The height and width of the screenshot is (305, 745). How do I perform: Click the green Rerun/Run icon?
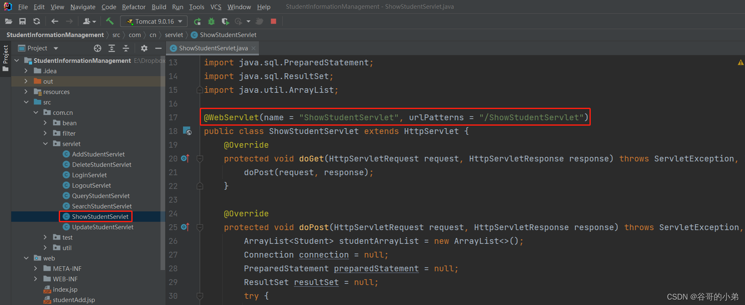(x=198, y=21)
